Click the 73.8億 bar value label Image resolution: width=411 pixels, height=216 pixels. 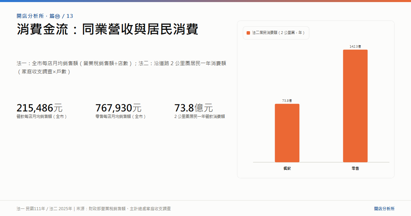[x=287, y=101]
